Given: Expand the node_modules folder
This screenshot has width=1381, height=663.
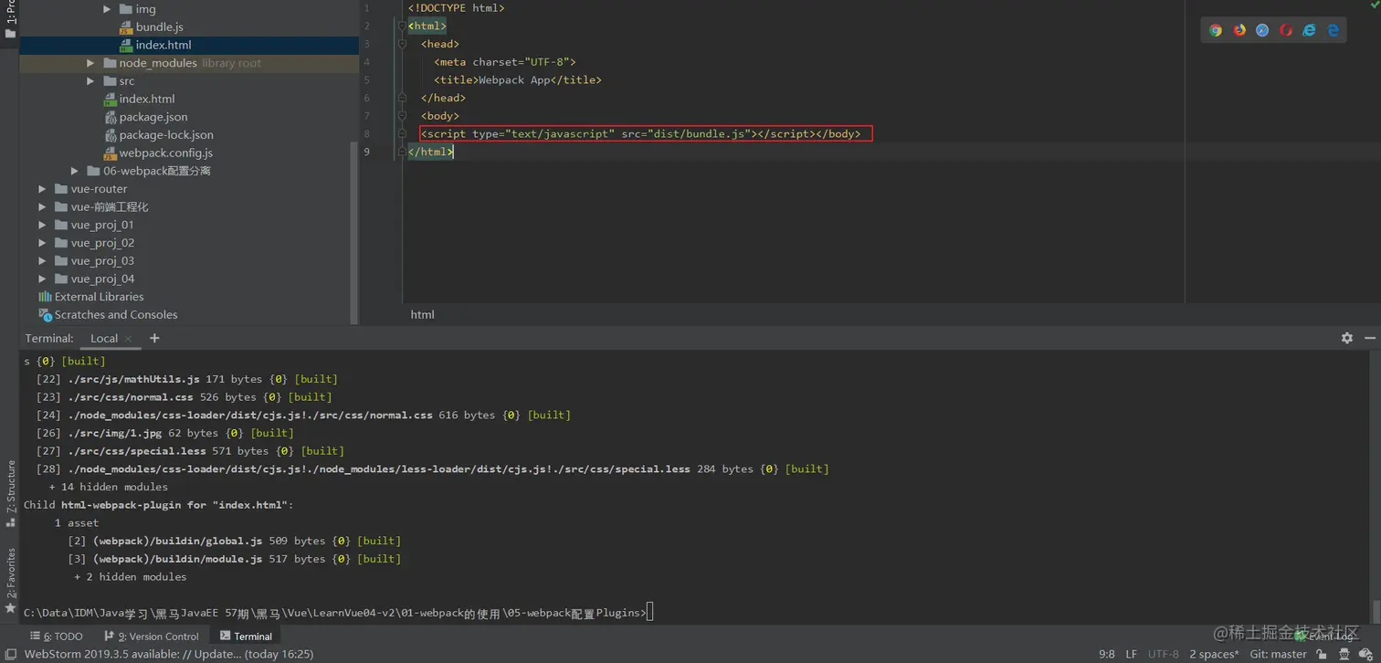Looking at the screenshot, I should [90, 63].
